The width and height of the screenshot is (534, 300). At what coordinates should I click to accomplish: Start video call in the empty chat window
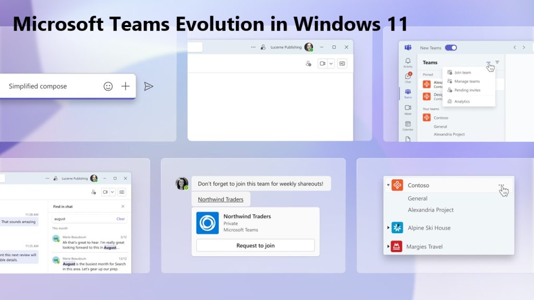pos(322,64)
